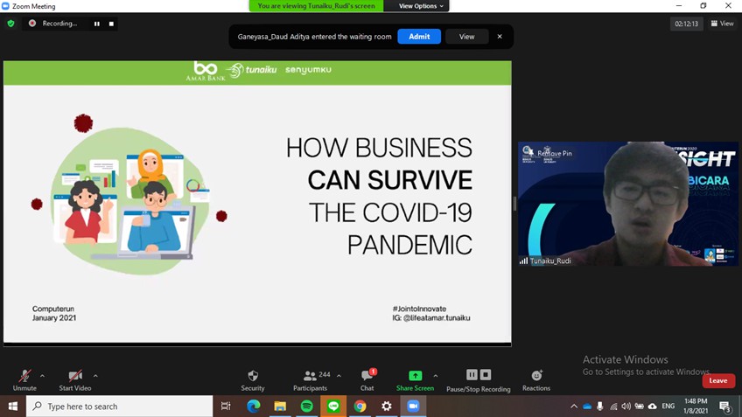Screen dimensions: 742x417
Task: Launch Microsoft Edge from taskbar
Action: [253, 407]
